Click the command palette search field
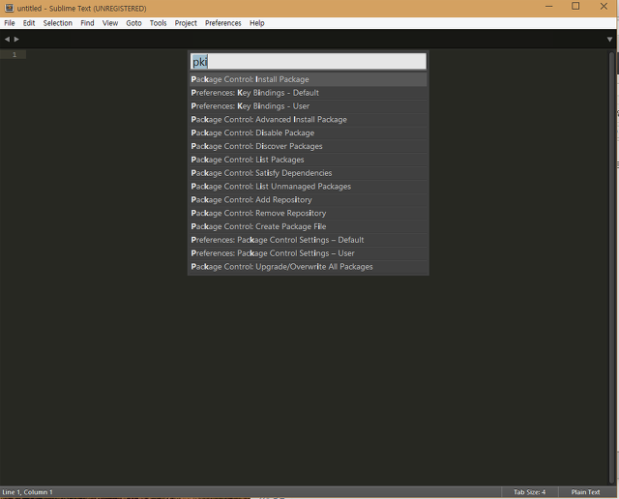619x499 pixels. (309, 62)
